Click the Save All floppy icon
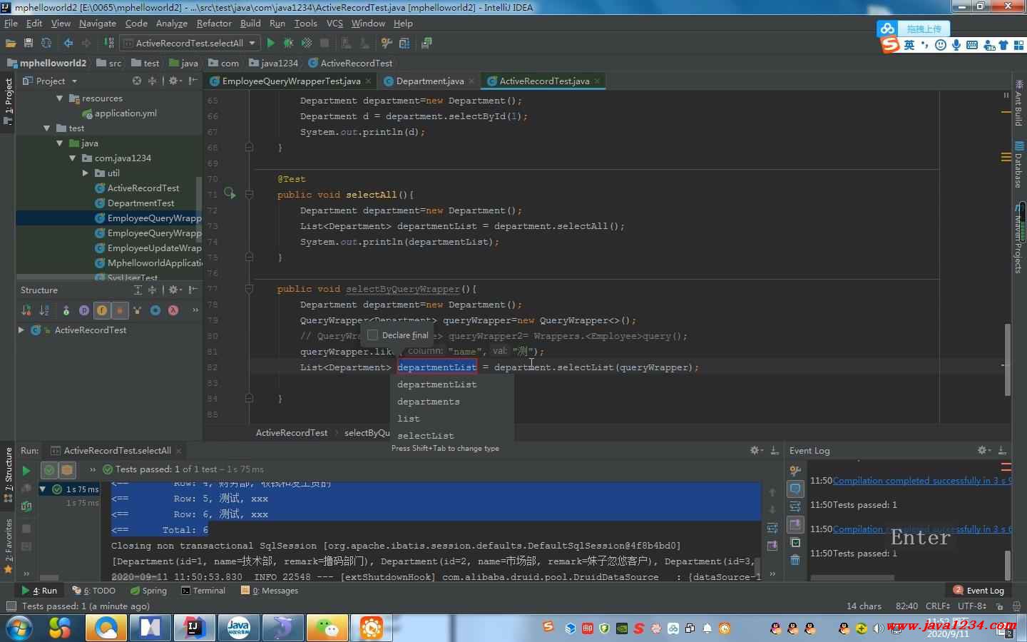The width and height of the screenshot is (1027, 642). click(x=29, y=43)
